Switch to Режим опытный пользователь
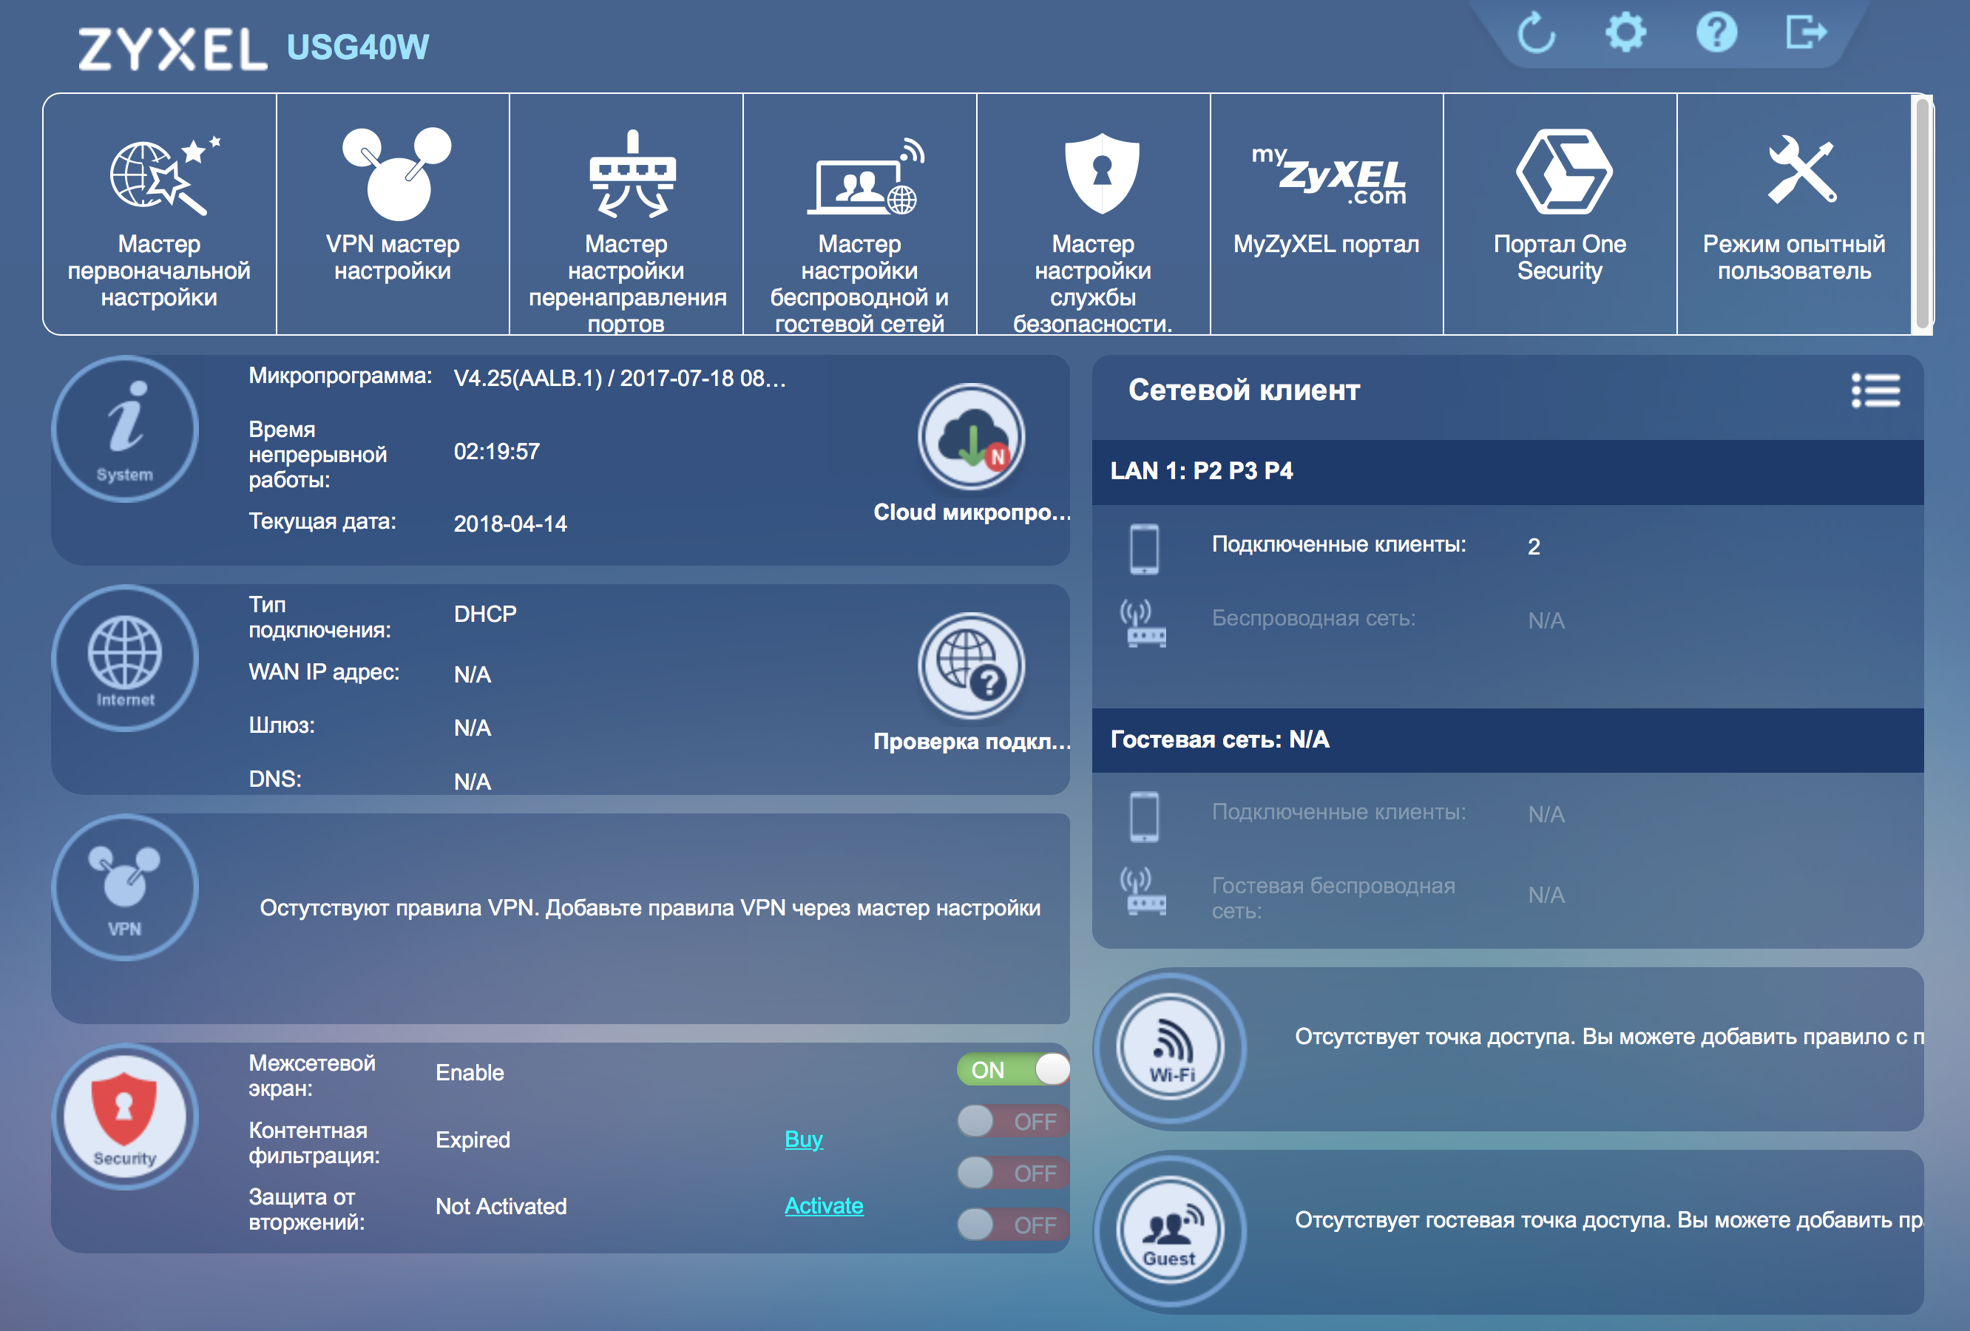The image size is (1970, 1331). click(1795, 214)
